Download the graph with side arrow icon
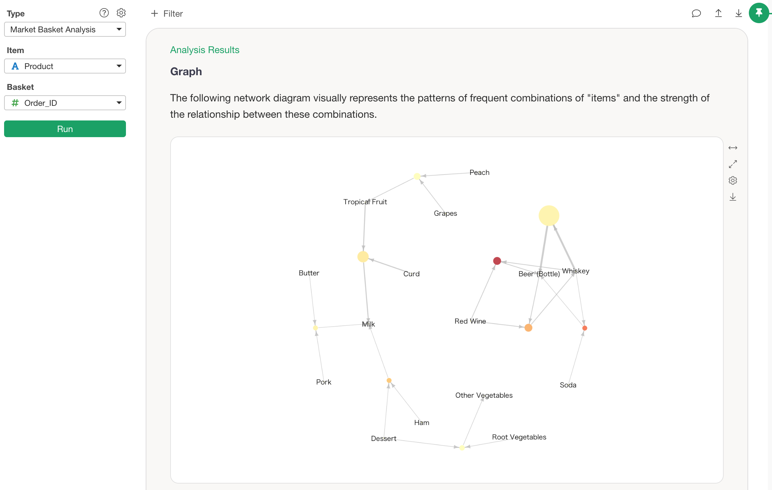 pos(733,197)
